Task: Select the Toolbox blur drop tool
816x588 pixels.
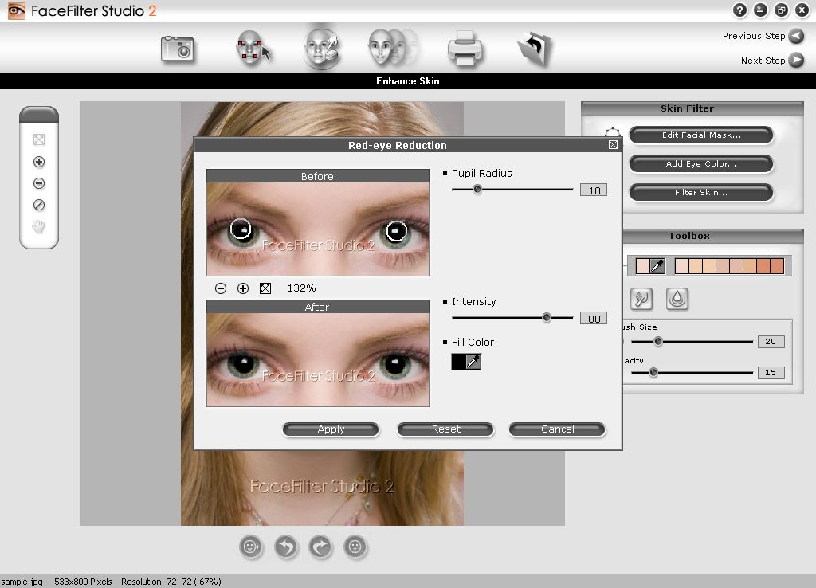Action: 677,299
